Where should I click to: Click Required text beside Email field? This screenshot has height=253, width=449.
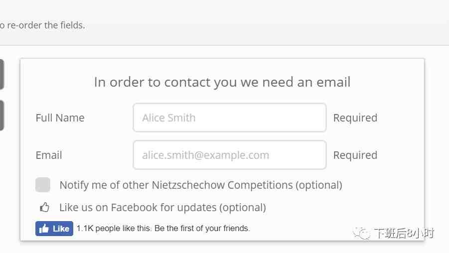tap(355, 155)
